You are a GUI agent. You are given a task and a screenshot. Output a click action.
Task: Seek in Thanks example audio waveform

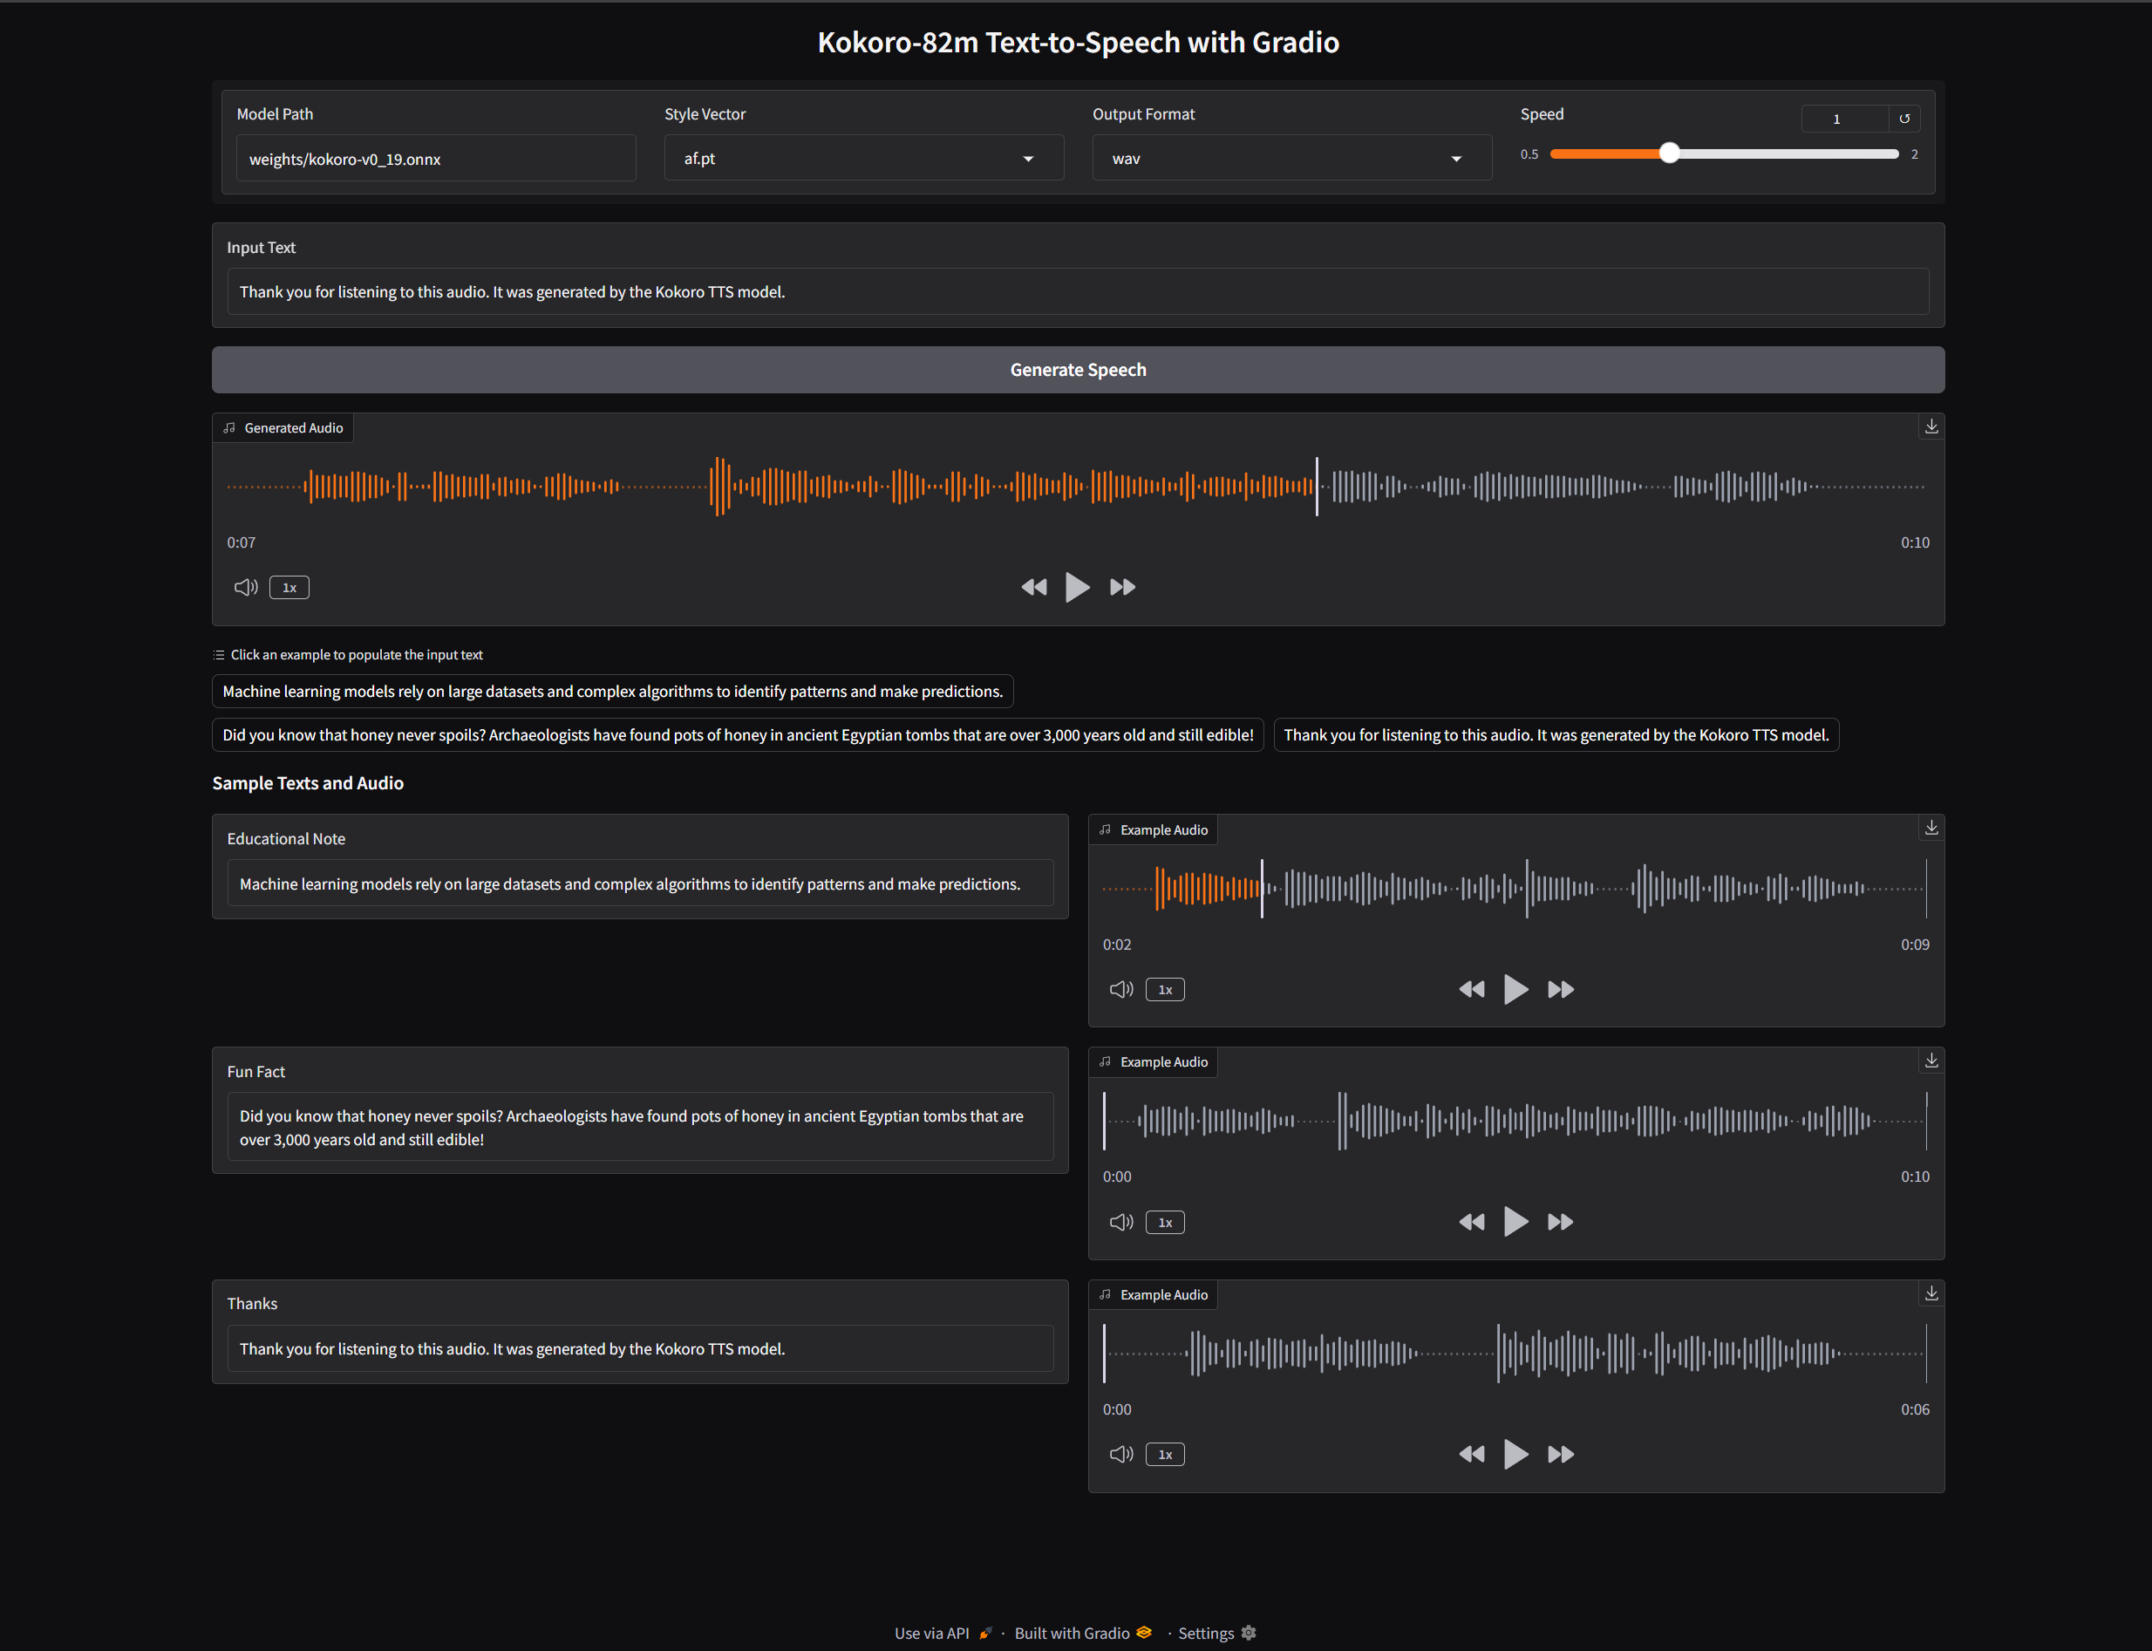pyautogui.click(x=1515, y=1354)
